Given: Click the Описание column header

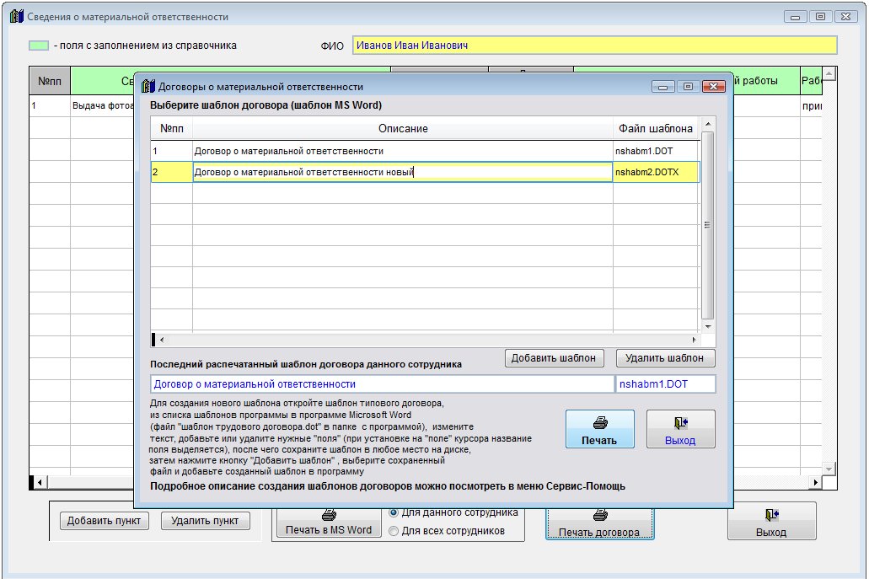Looking at the screenshot, I should click(402, 129).
